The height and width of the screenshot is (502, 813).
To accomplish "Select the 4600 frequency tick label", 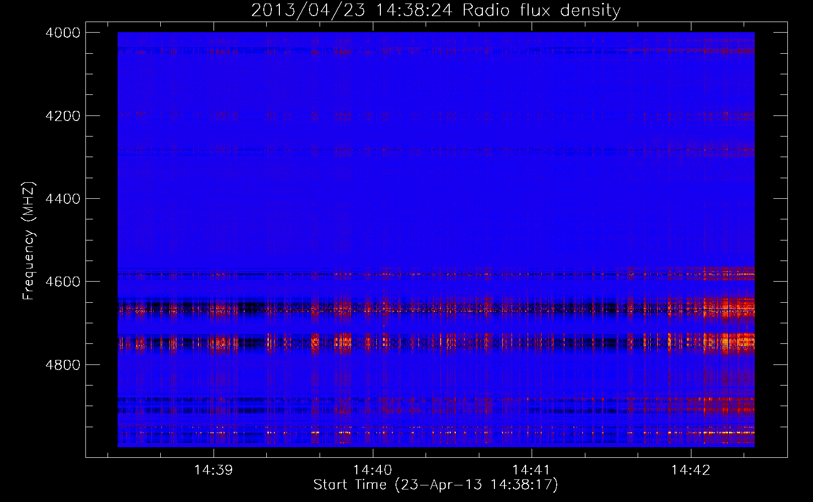I will (63, 282).
